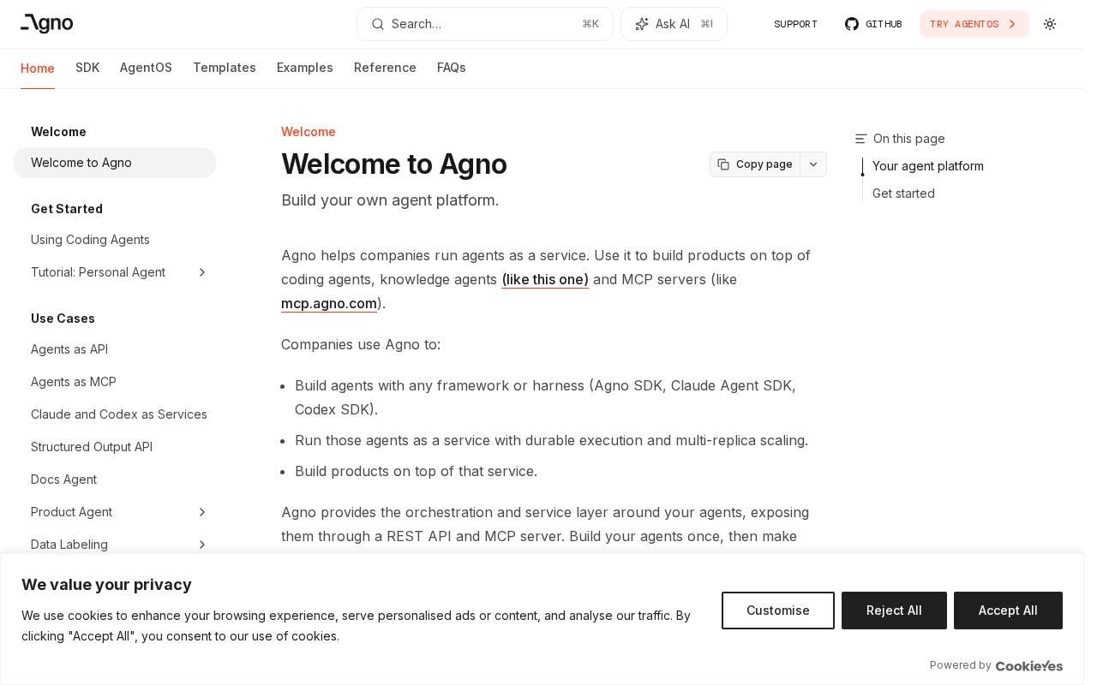Click the Try AgentOS button
The width and height of the screenshot is (1097, 685).
click(974, 24)
